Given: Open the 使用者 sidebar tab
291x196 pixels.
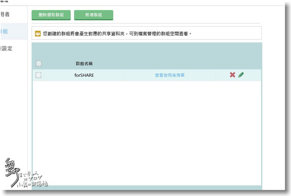Looking at the screenshot, I should (5, 14).
